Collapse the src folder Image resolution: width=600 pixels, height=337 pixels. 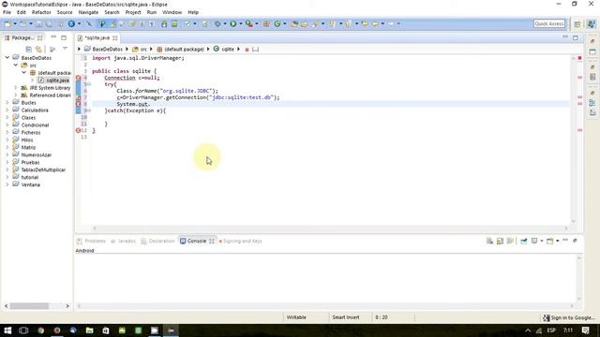[x=16, y=66]
